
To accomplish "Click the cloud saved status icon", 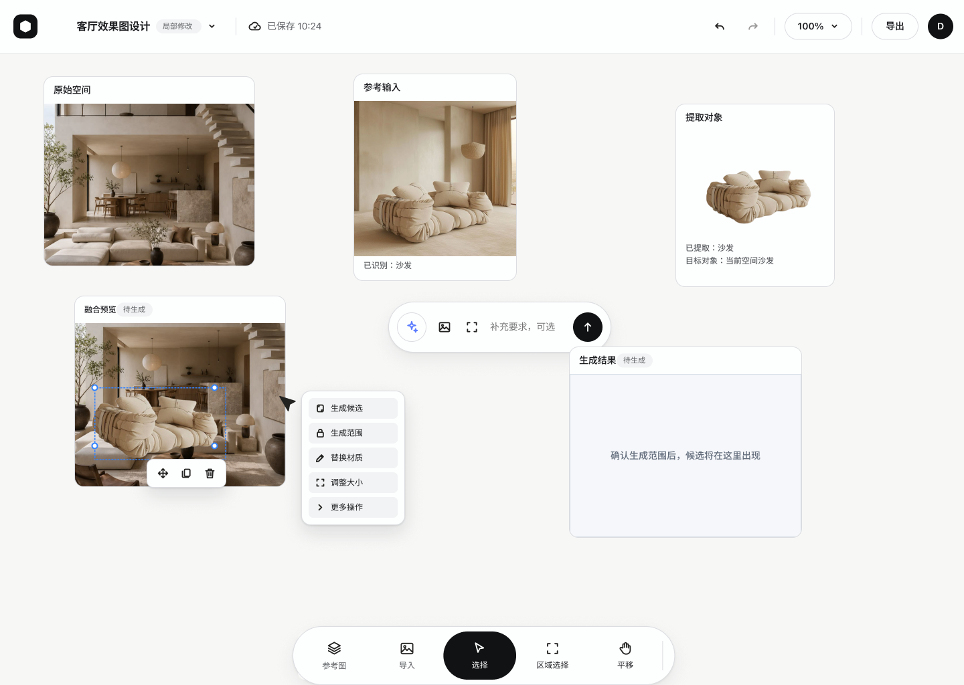I will (x=254, y=26).
